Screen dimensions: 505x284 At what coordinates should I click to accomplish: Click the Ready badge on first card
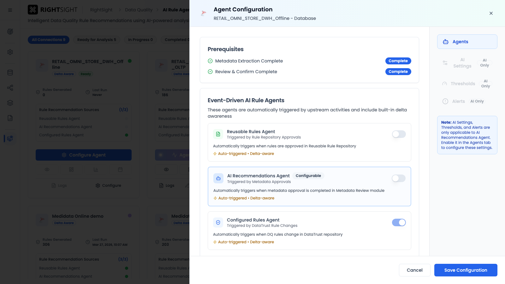click(x=86, y=74)
